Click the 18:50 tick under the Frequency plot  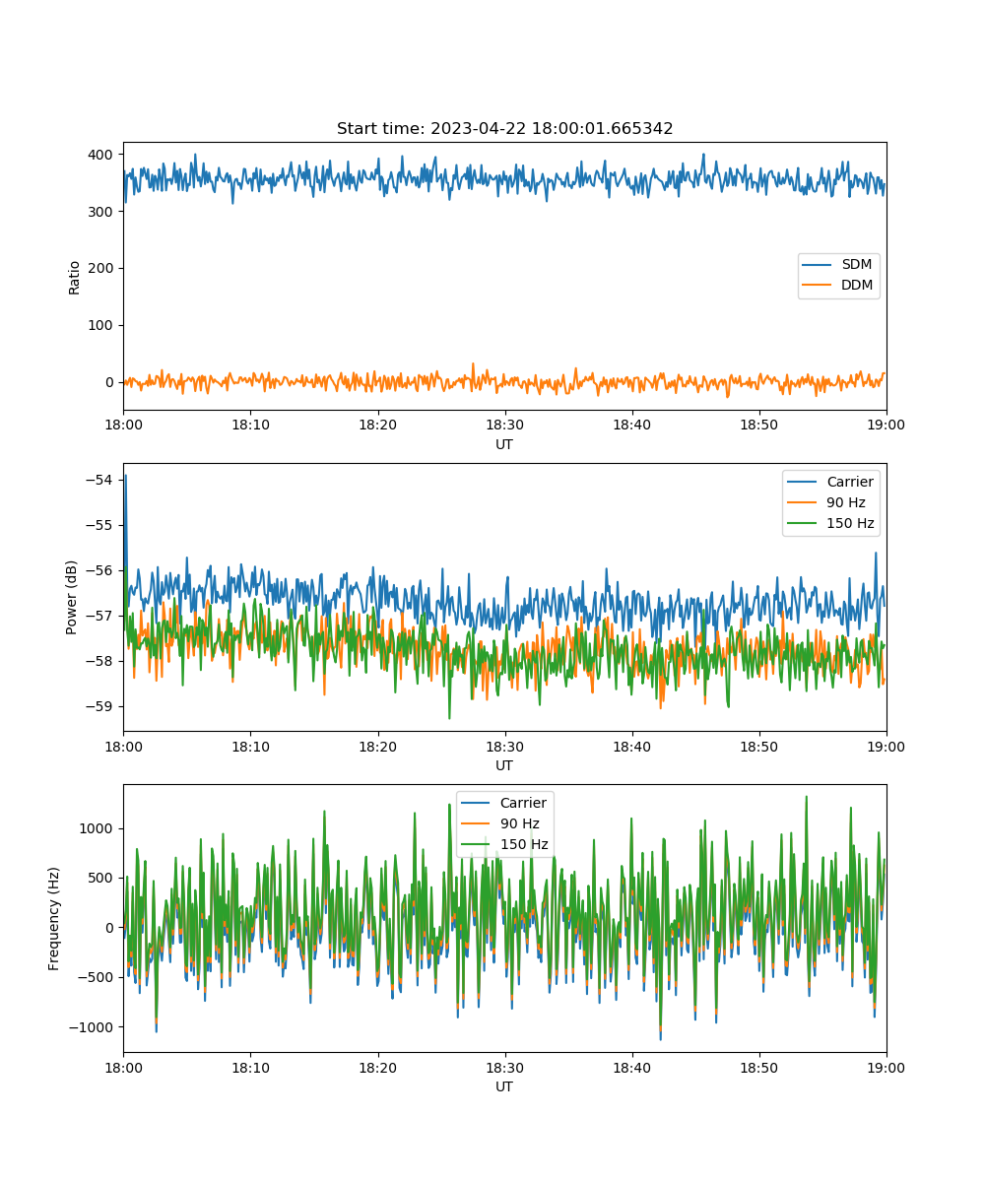coord(759,1067)
